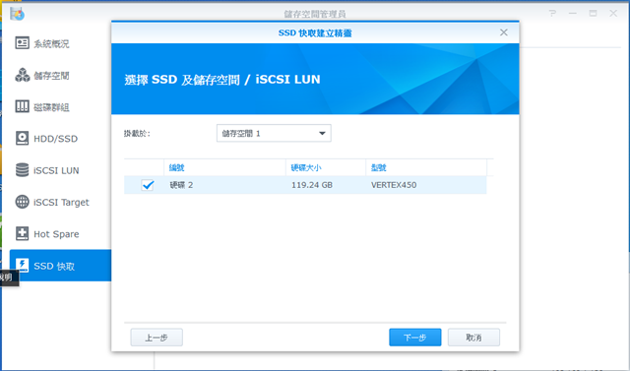The image size is (630, 371).
Task: Close the SSD cache wizard dialog
Action: click(x=503, y=32)
